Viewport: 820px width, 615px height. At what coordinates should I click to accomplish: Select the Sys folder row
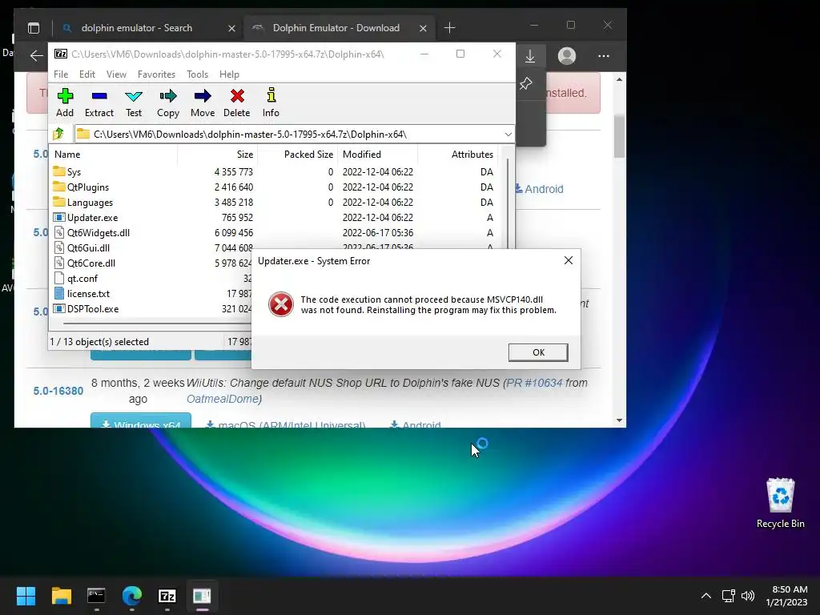pyautogui.click(x=273, y=172)
